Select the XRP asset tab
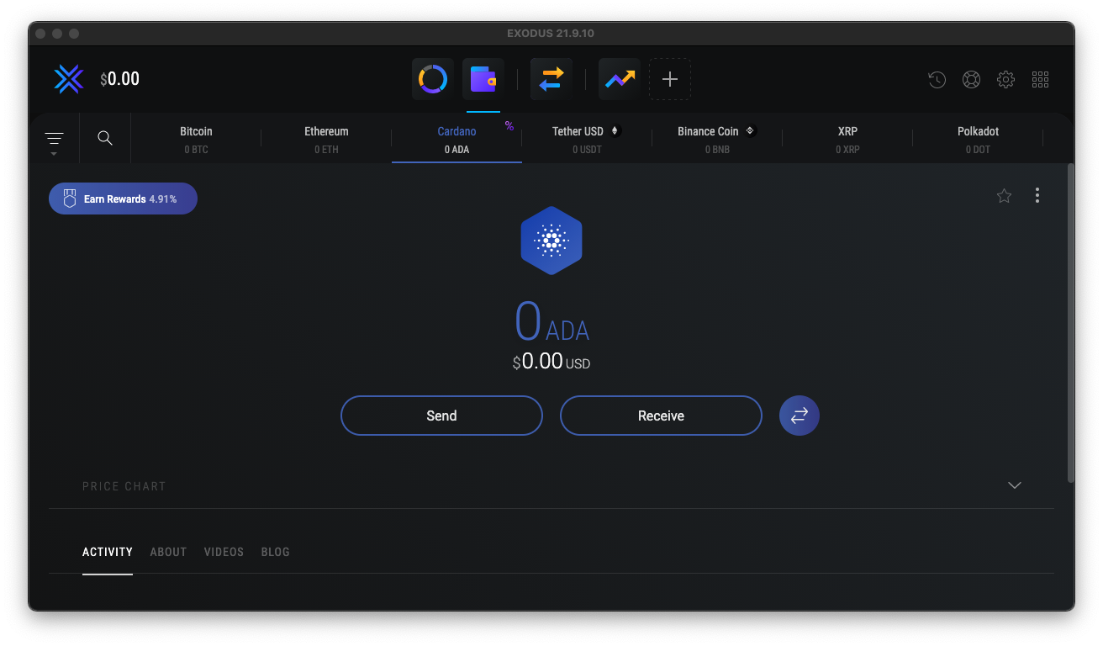 [x=847, y=139]
